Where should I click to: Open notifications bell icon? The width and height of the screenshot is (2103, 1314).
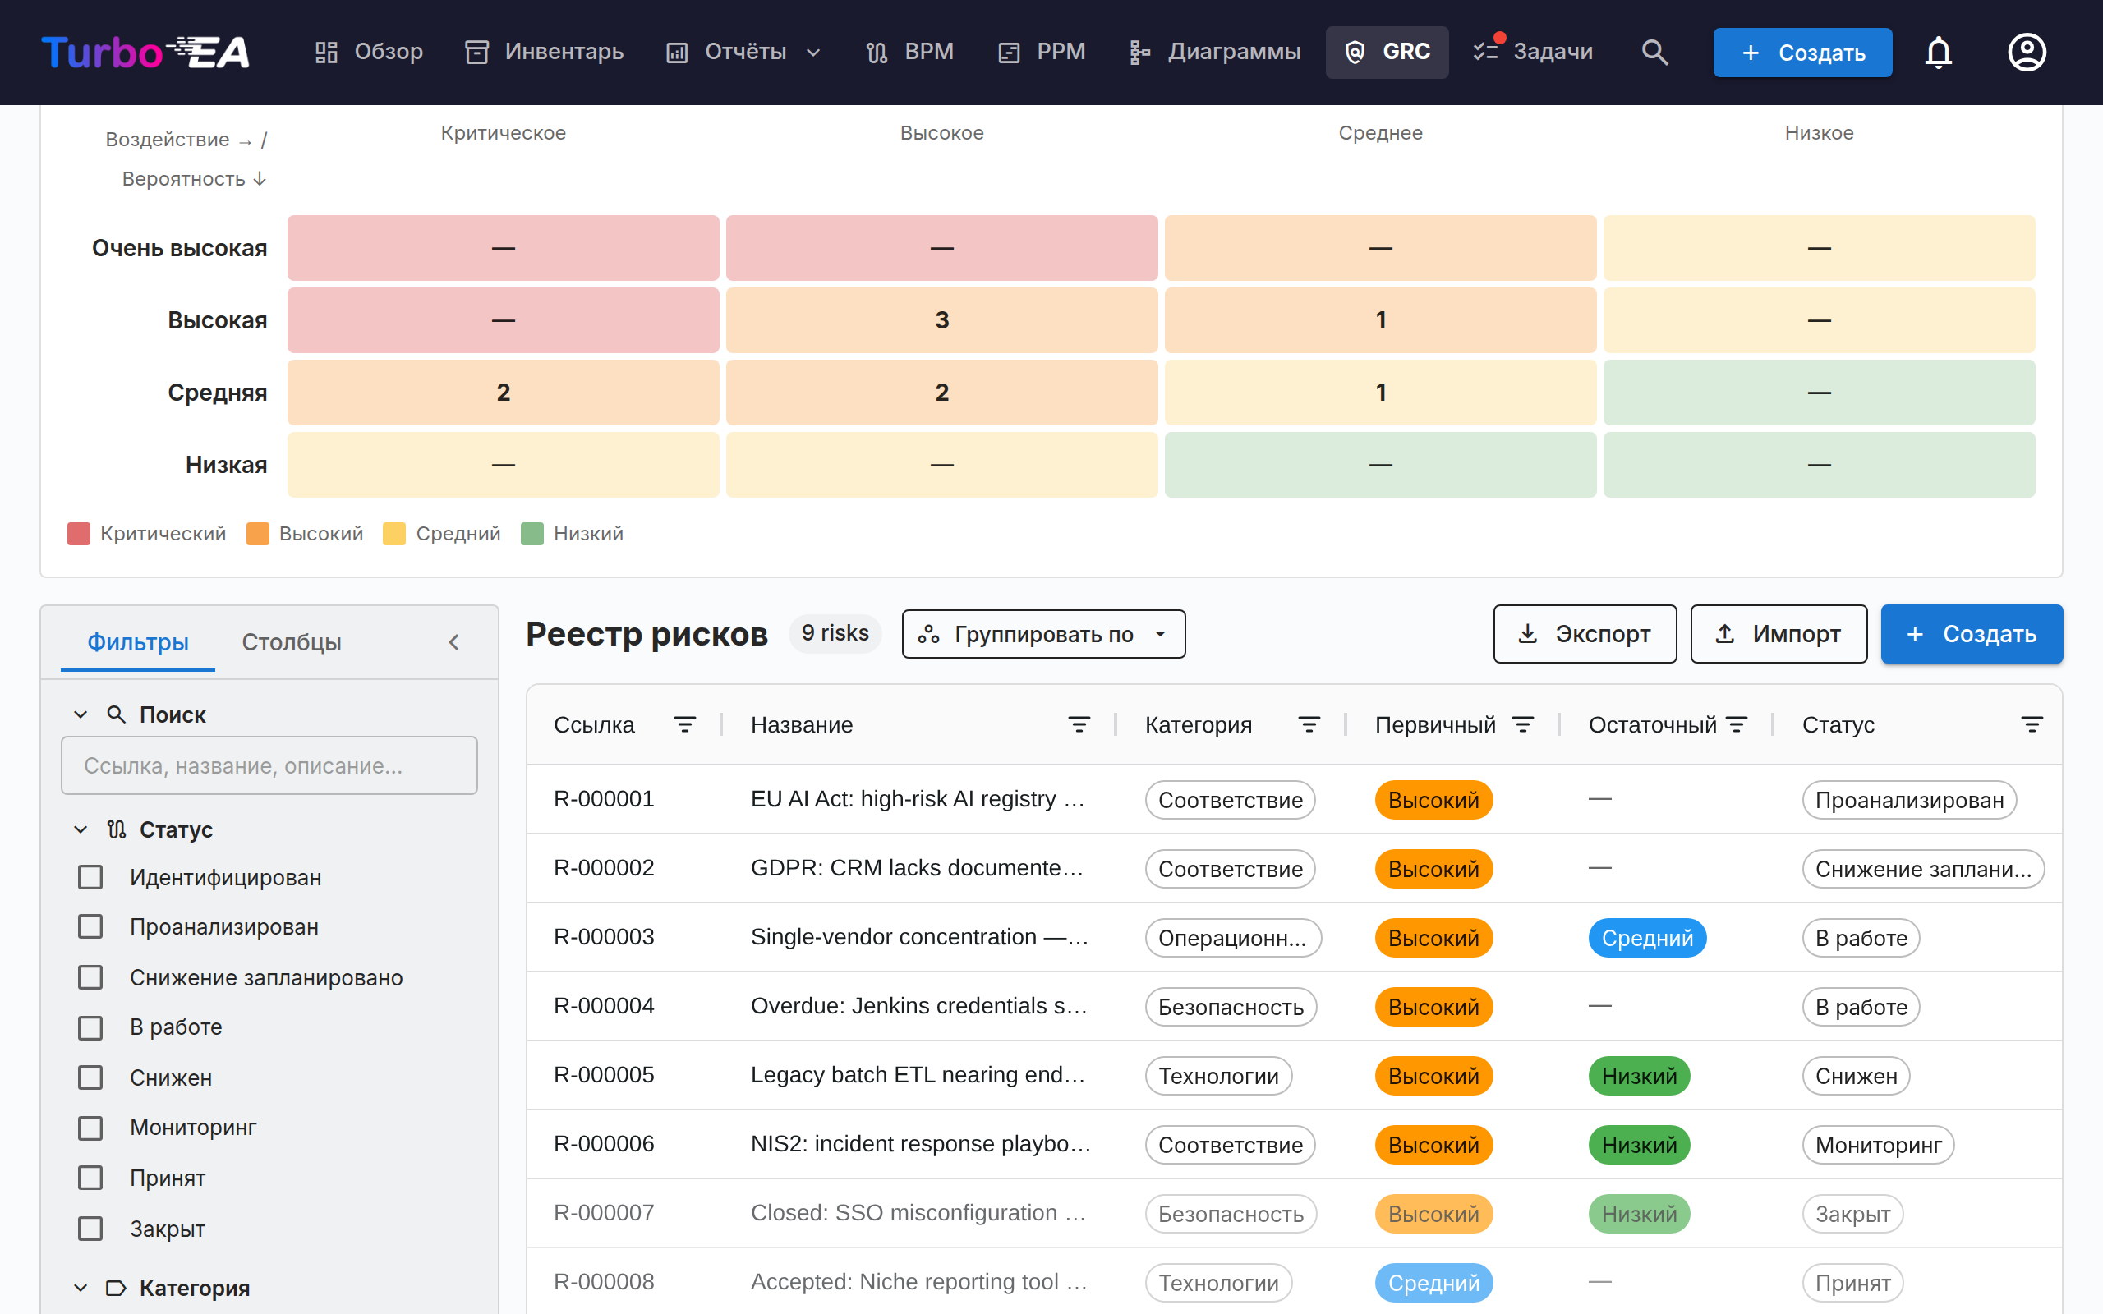click(x=1938, y=52)
